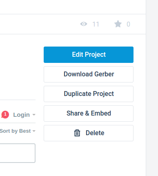Click the view count number 11
The height and width of the screenshot is (176, 158).
pyautogui.click(x=96, y=25)
